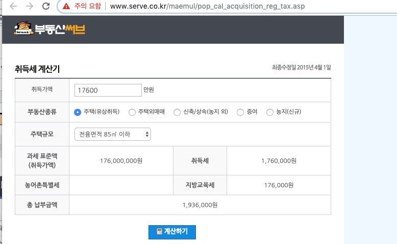
Task: Select the 주택외매매 radio button
Action: (132, 112)
